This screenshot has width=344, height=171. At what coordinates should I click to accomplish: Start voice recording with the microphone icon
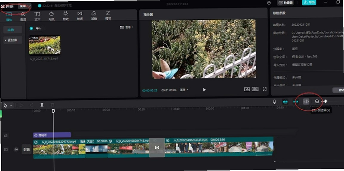[x=274, y=102]
